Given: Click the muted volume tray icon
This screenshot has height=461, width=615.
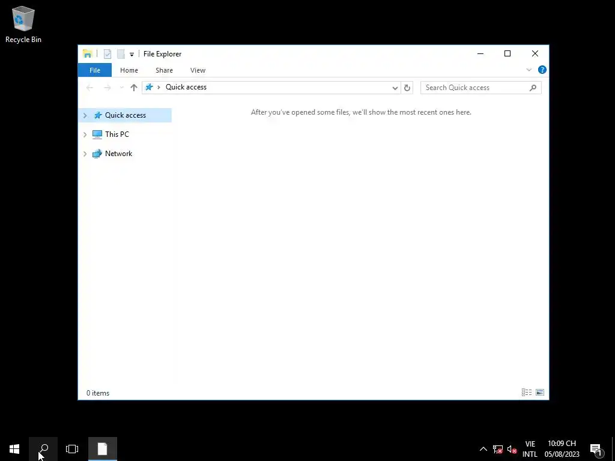Looking at the screenshot, I should coord(512,449).
